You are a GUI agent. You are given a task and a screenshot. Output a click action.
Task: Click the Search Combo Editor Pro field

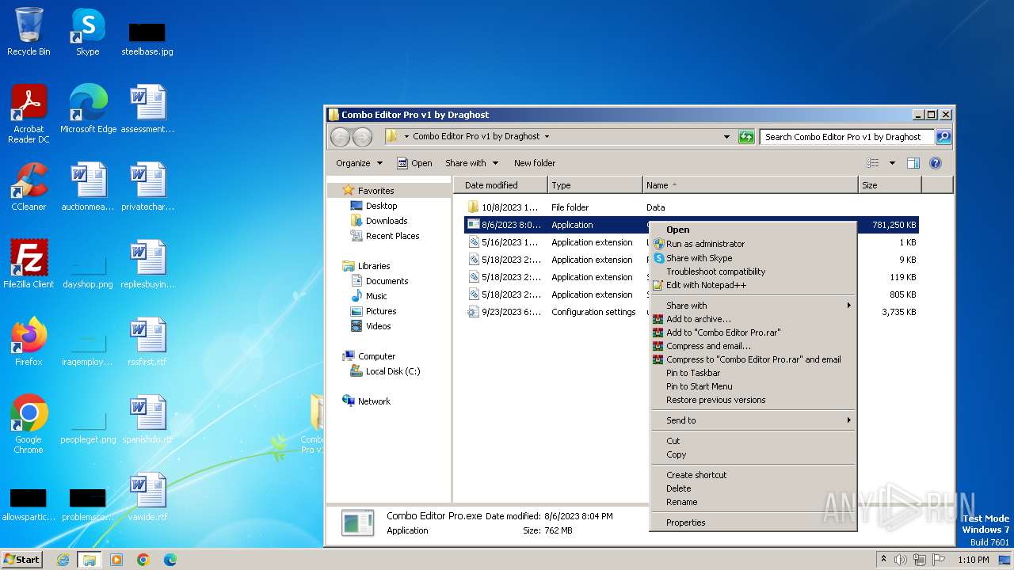(847, 137)
